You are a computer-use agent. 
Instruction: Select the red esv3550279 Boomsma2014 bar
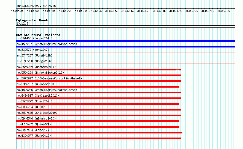(x=98, y=70)
